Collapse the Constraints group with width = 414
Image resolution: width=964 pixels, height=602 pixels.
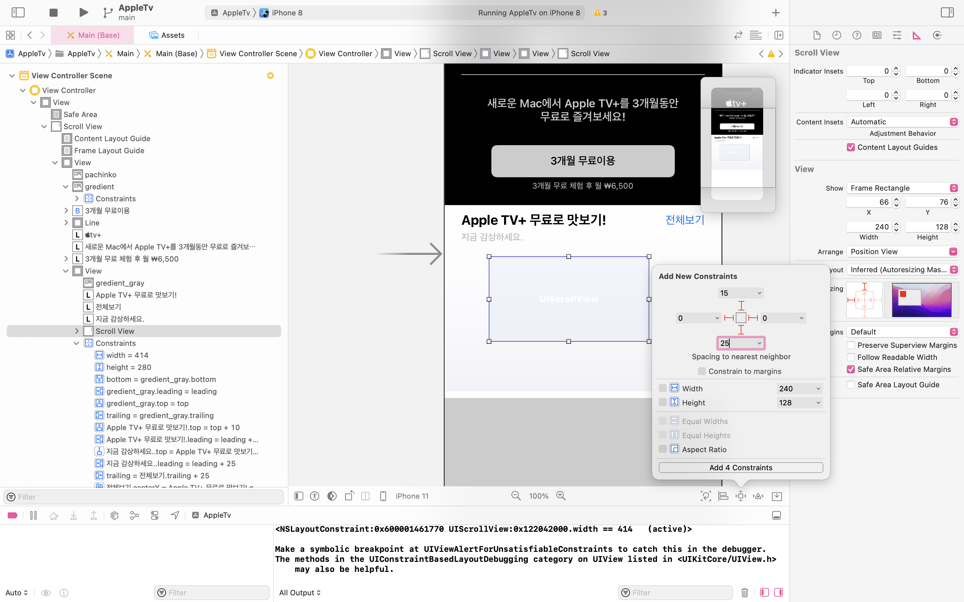[76, 343]
